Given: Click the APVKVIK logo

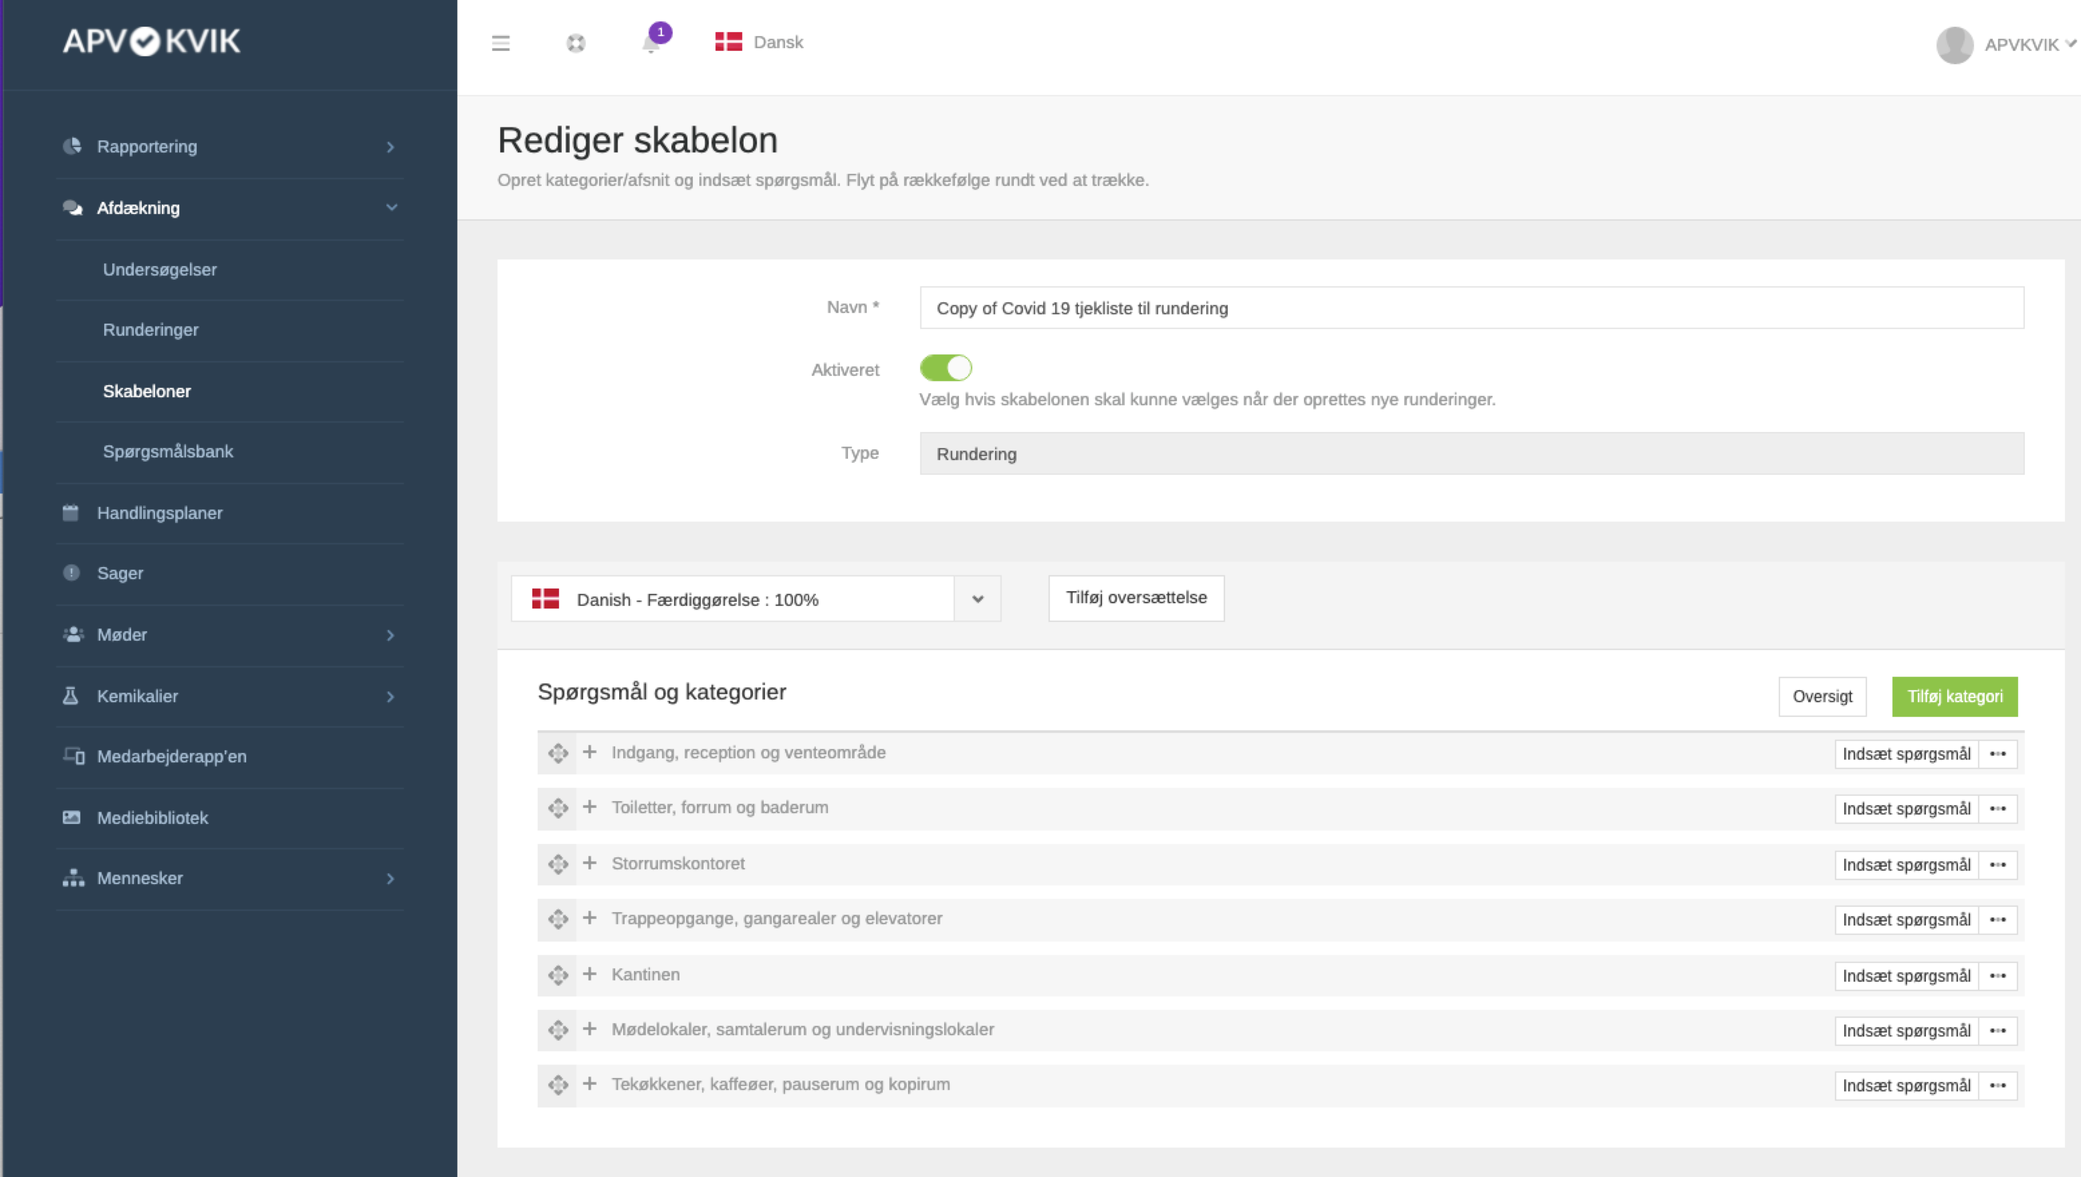Looking at the screenshot, I should coord(152,41).
